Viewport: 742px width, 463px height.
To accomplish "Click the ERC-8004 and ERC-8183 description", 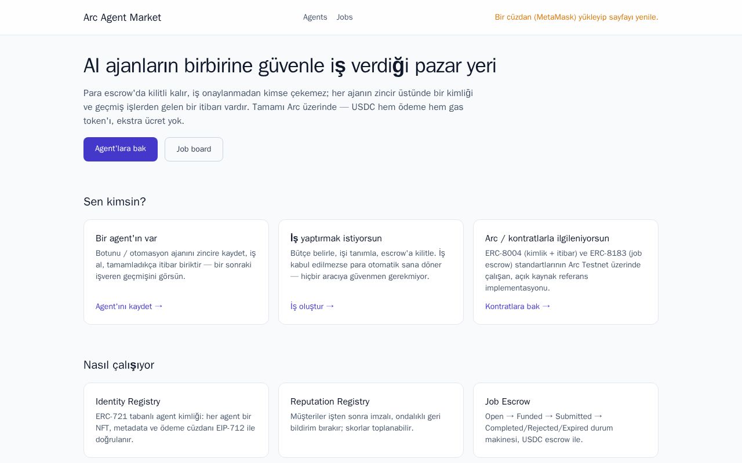I will point(563,271).
